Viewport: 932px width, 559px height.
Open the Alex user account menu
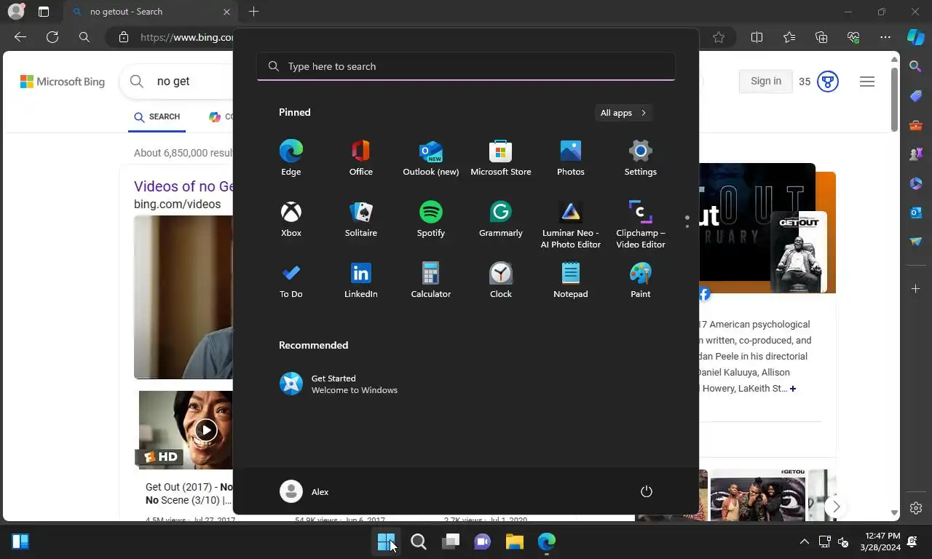pos(305,491)
